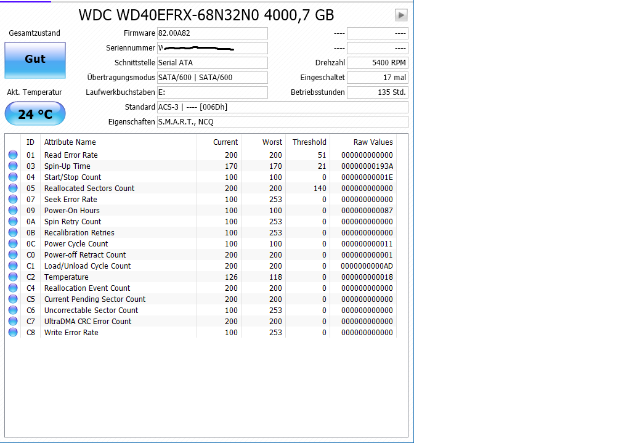Click raw value 0000000193A of Spin-Up Time
The width and height of the screenshot is (621, 443).
coord(367,166)
